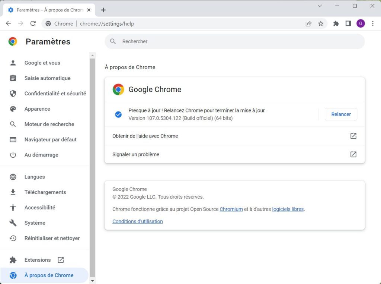Select À propos de Chrome in sidebar
381x284 pixels.
tap(44, 275)
